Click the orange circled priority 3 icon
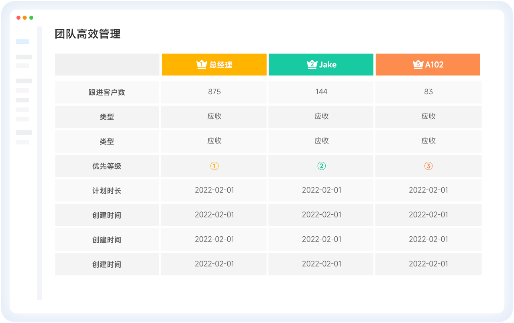The height and width of the screenshot is (323, 514). click(x=428, y=166)
